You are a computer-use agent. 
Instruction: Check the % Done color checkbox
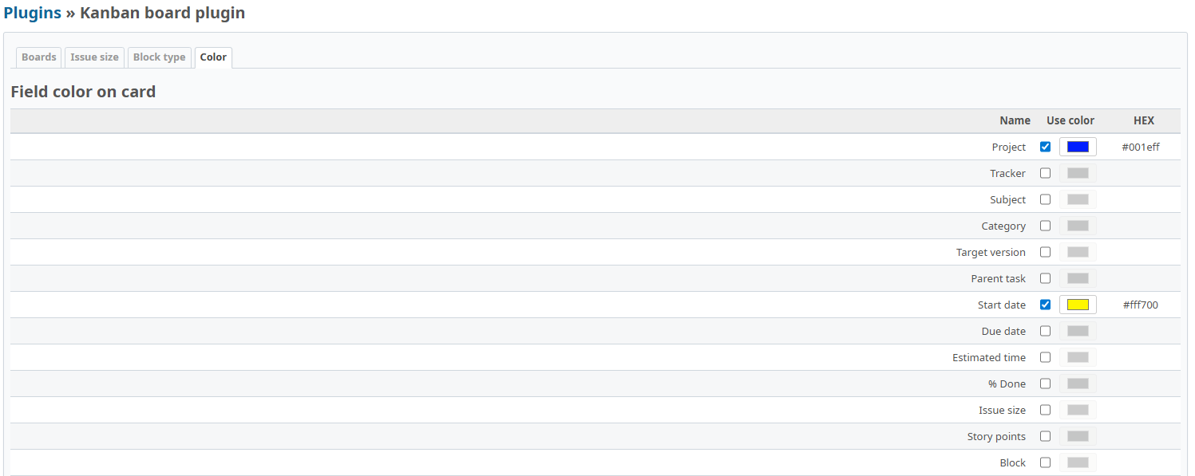point(1045,384)
